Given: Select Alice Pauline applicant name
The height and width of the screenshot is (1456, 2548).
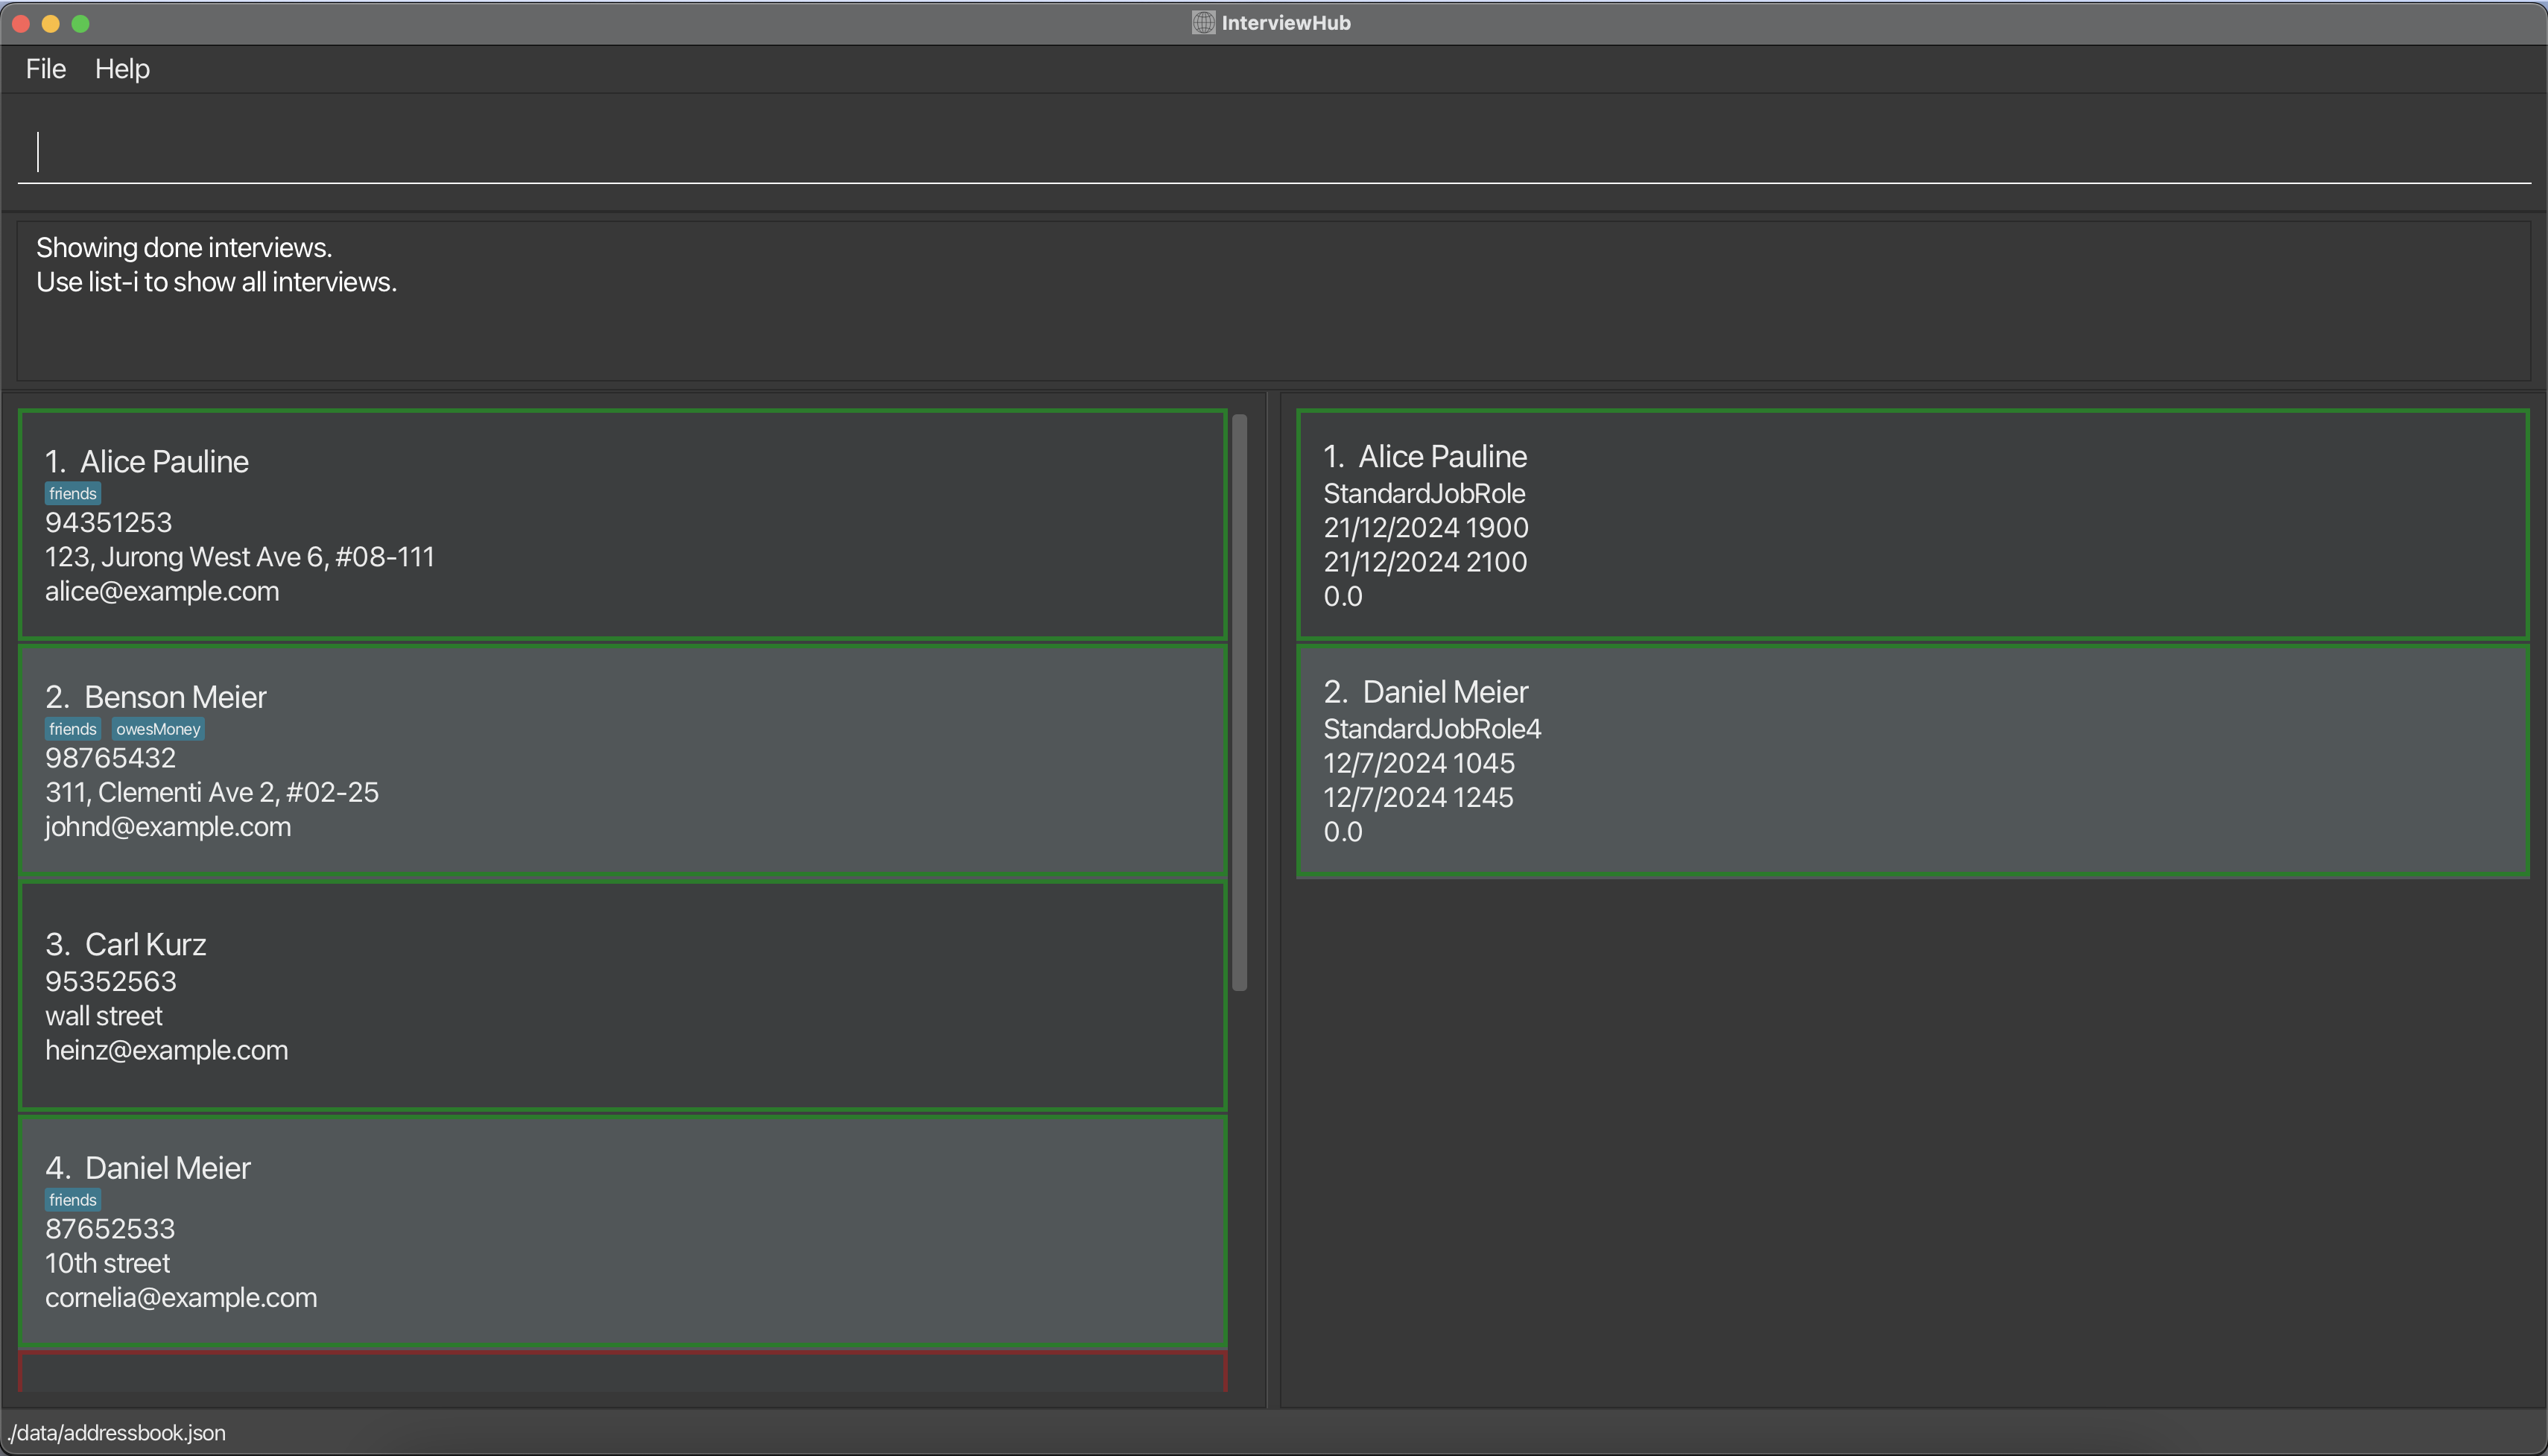Looking at the screenshot, I should [x=164, y=461].
